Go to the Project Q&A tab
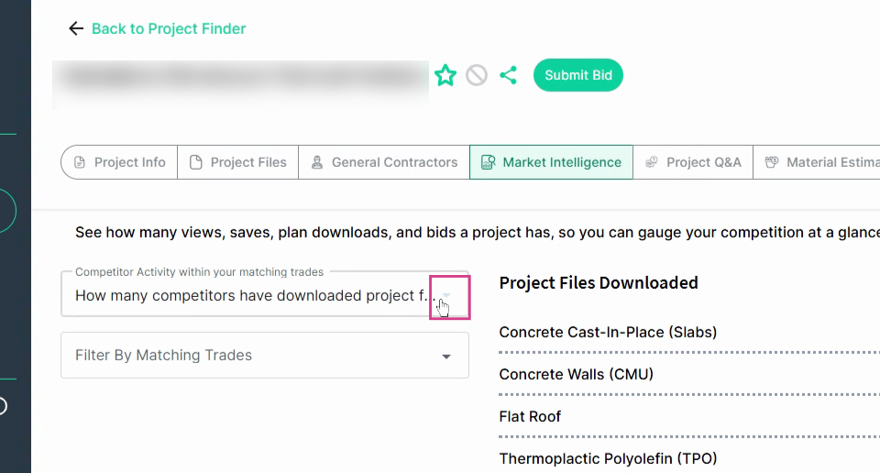 pyautogui.click(x=693, y=162)
